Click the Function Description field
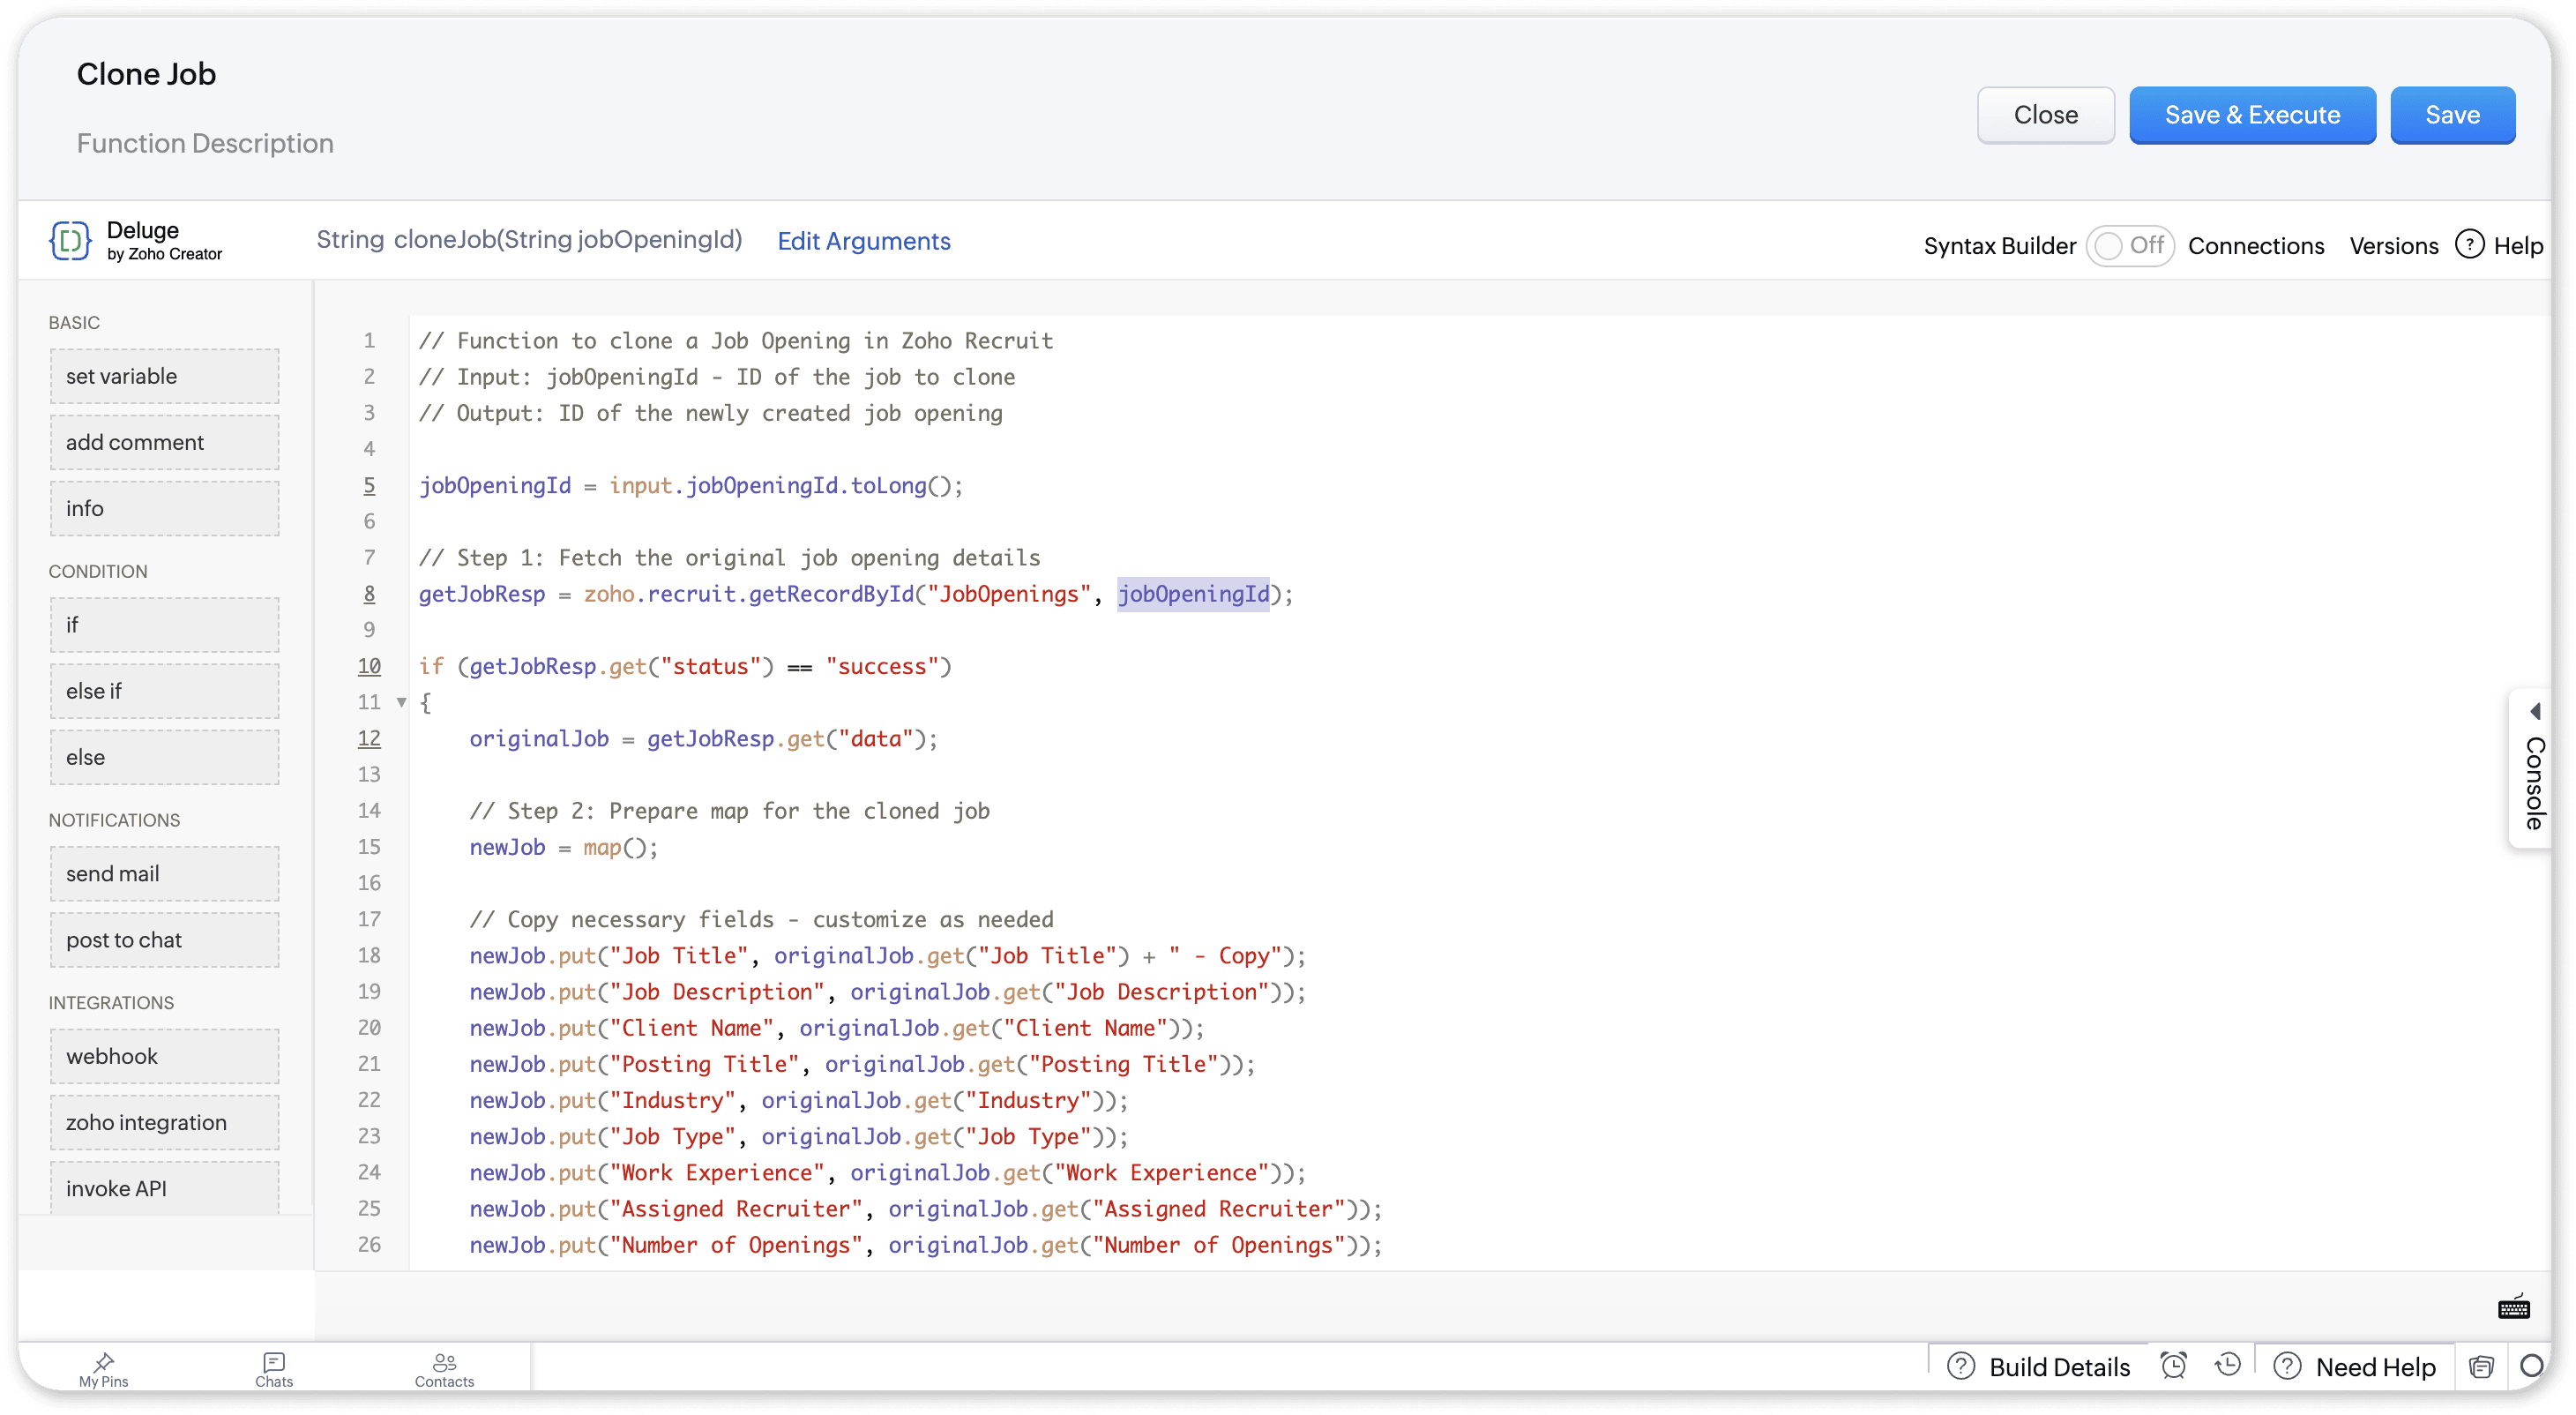Viewport: 2576px width, 1415px height. coord(205,144)
